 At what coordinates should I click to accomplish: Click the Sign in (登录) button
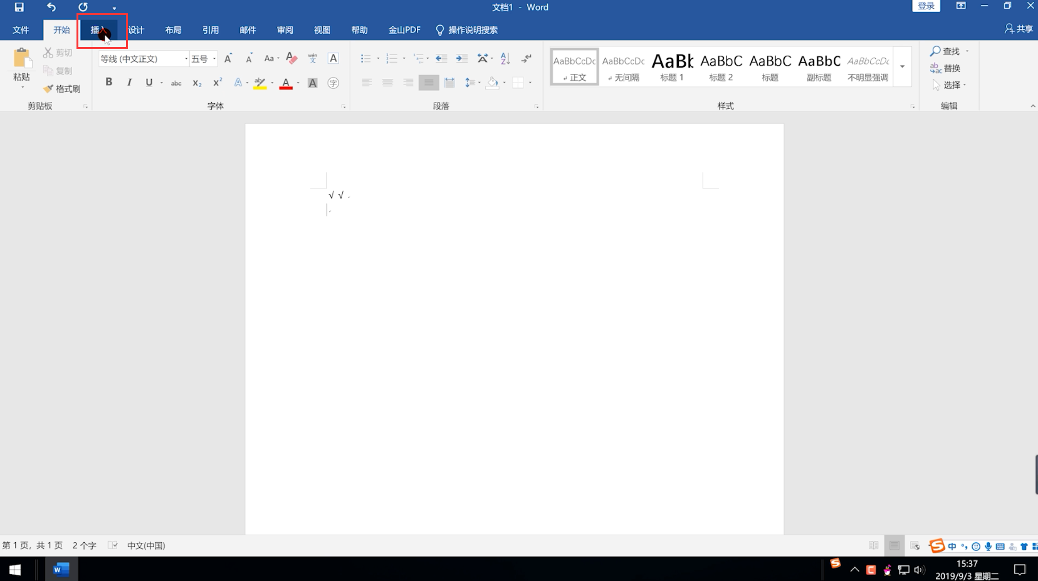[x=926, y=6]
